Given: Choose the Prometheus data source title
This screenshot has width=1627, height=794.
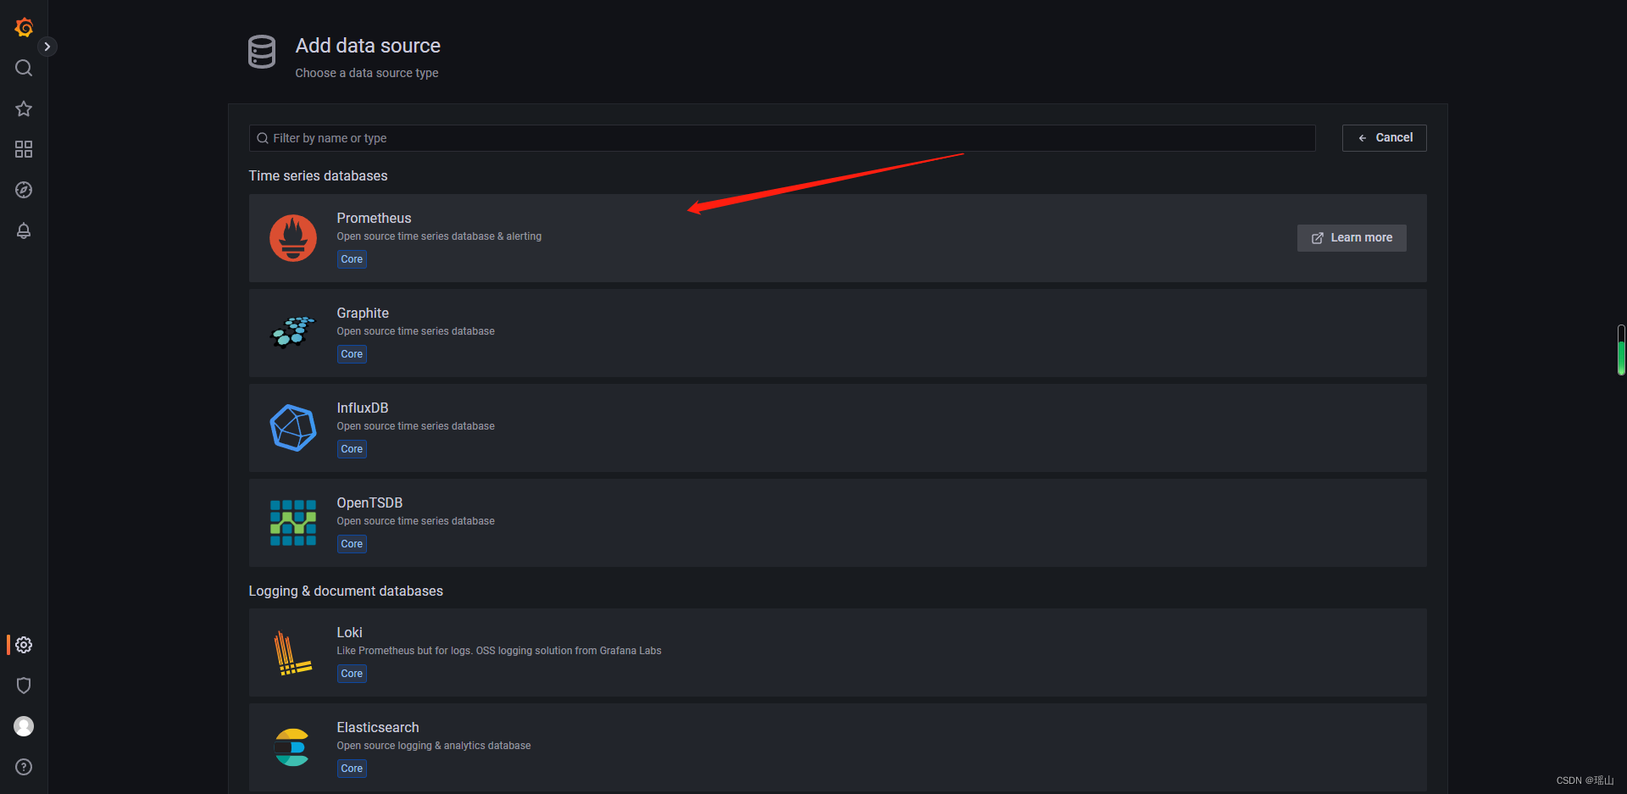Looking at the screenshot, I should [374, 219].
